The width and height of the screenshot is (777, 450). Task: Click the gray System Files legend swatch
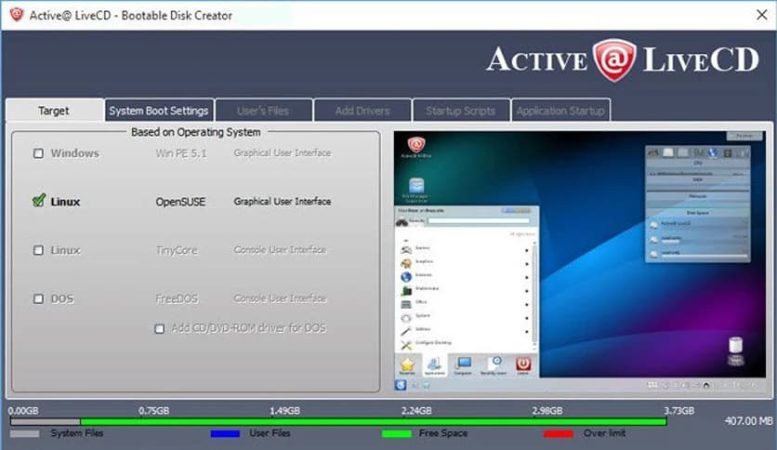click(x=25, y=433)
